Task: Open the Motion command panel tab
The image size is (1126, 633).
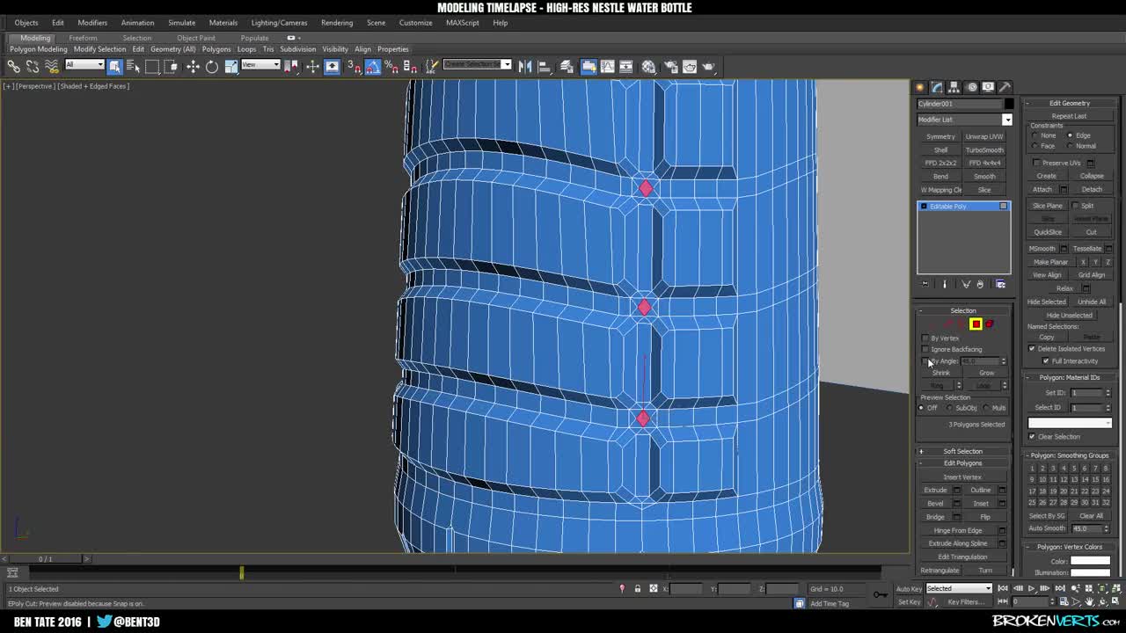Action: [x=971, y=87]
